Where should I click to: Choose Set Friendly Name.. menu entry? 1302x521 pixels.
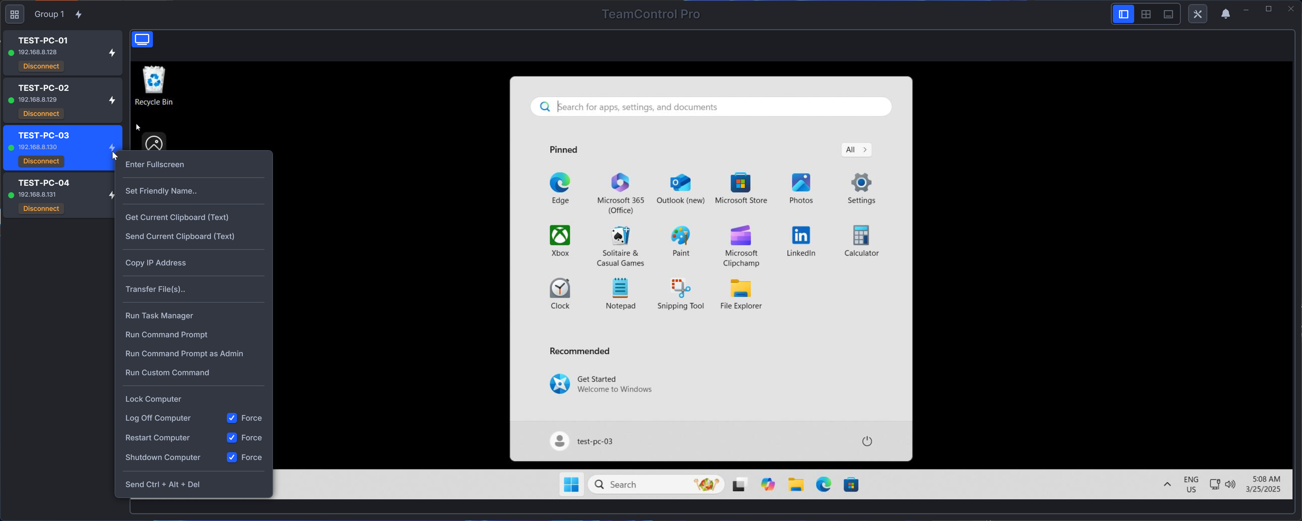point(194,191)
